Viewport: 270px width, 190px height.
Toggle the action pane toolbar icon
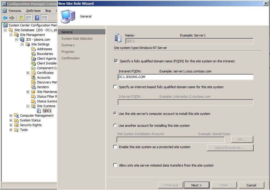44,18
